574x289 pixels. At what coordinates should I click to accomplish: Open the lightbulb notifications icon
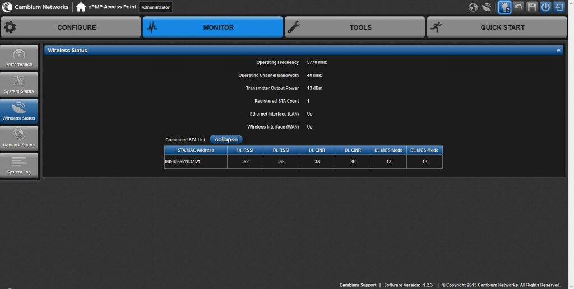pyautogui.click(x=504, y=7)
